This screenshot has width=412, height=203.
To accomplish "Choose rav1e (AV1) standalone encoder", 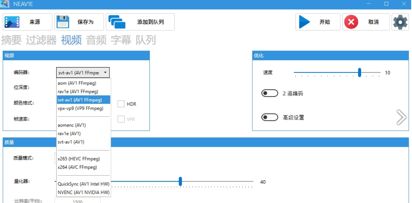I will click(x=83, y=133).
